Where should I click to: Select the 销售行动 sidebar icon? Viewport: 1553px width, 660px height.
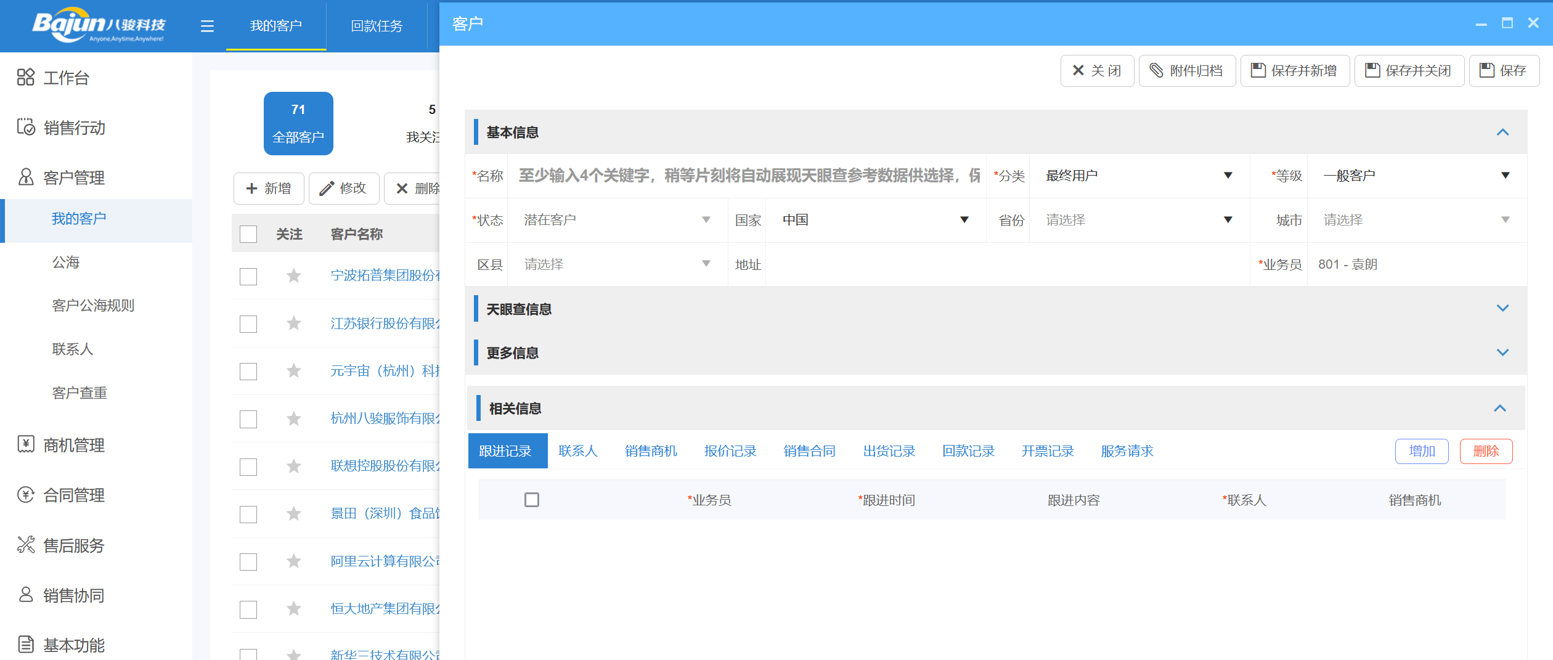pyautogui.click(x=25, y=128)
